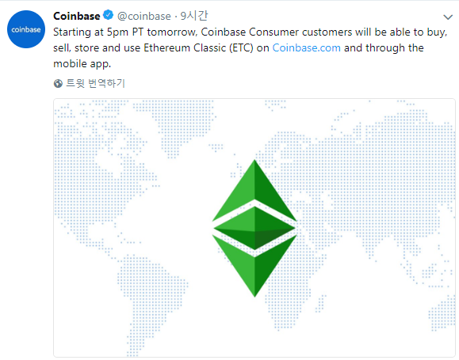Click the top pyramid of the ETC logo
This screenshot has height=360, width=459.
click(x=254, y=190)
